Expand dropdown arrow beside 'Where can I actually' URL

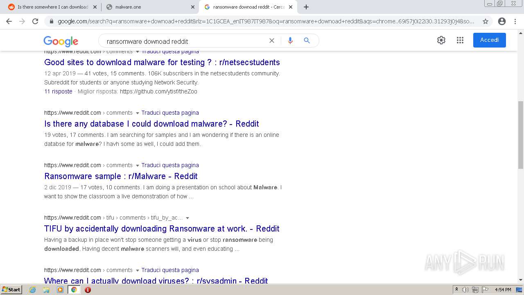137,270
